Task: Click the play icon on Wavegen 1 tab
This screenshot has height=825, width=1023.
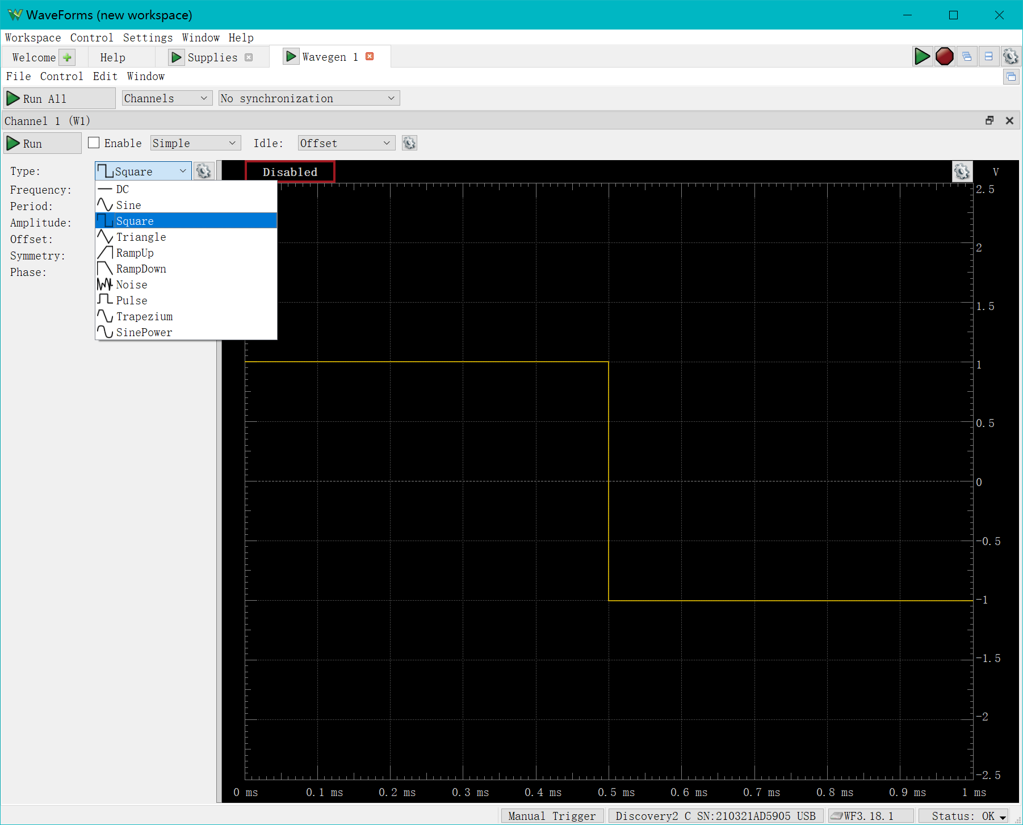Action: (x=291, y=56)
